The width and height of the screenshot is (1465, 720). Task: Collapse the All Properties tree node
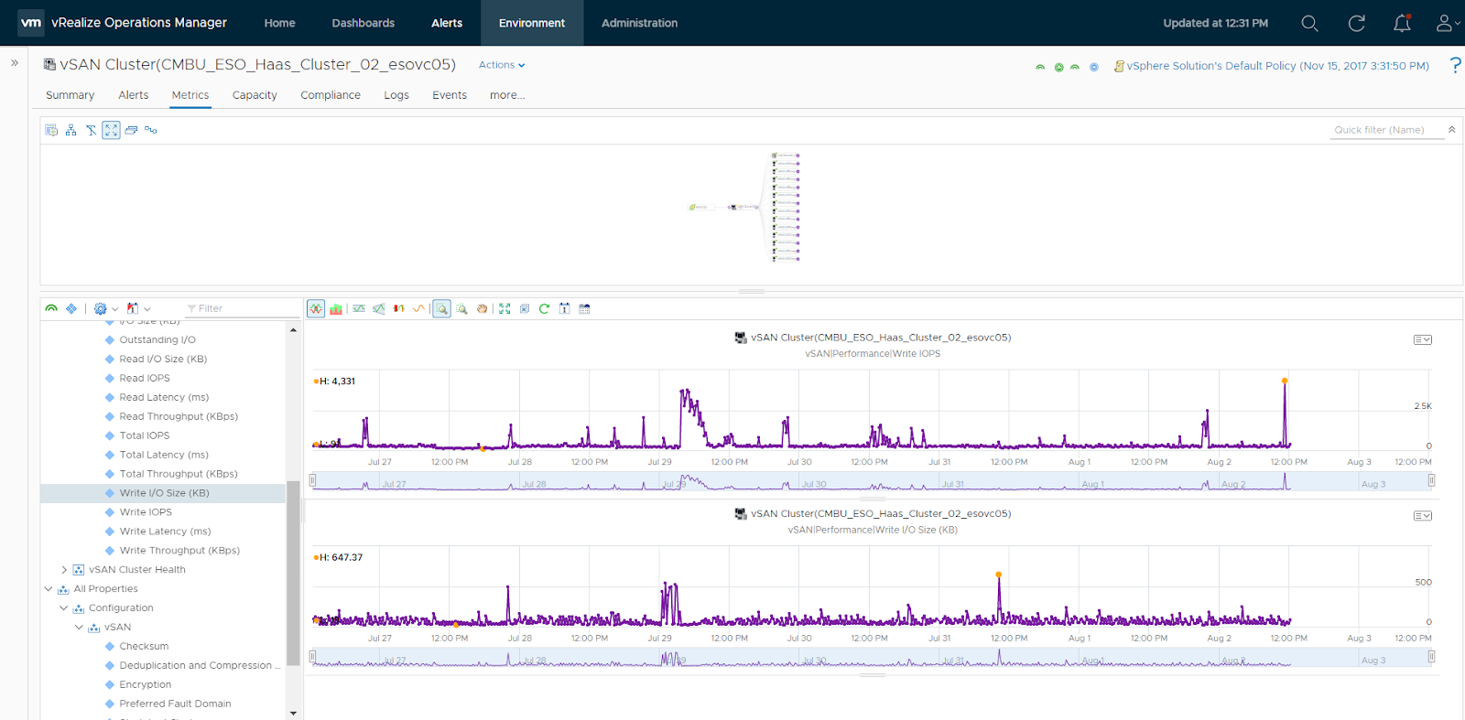tap(49, 589)
